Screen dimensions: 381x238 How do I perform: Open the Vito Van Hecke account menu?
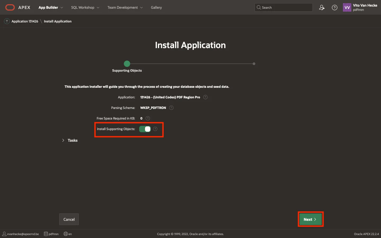[x=360, y=8]
